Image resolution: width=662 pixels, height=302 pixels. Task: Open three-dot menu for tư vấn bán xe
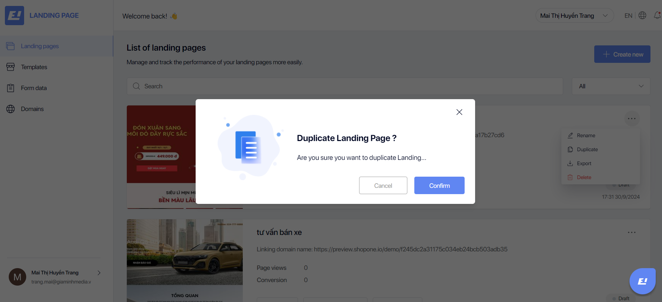pos(631,233)
